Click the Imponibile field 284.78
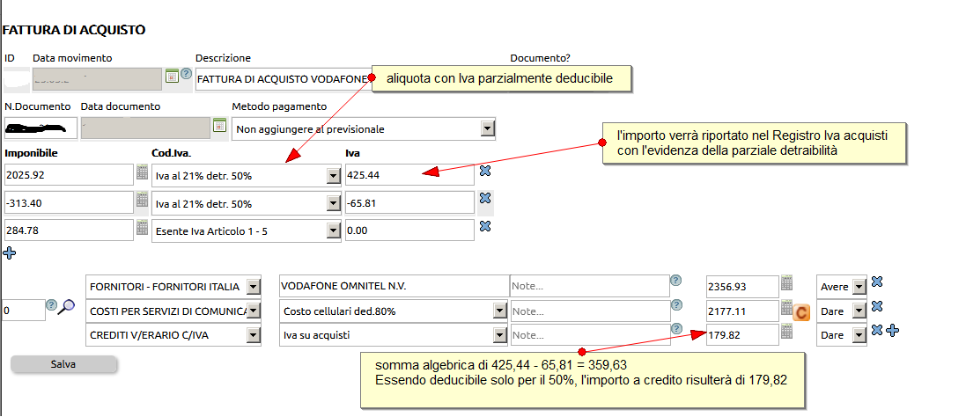The image size is (966, 417). click(x=69, y=230)
